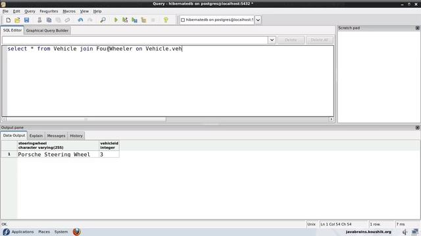Click the volume speaker tray icon
Screen dimensions: 421x236
pyautogui.click(x=405, y=231)
